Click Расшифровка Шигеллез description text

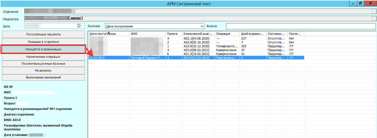tap(38, 127)
